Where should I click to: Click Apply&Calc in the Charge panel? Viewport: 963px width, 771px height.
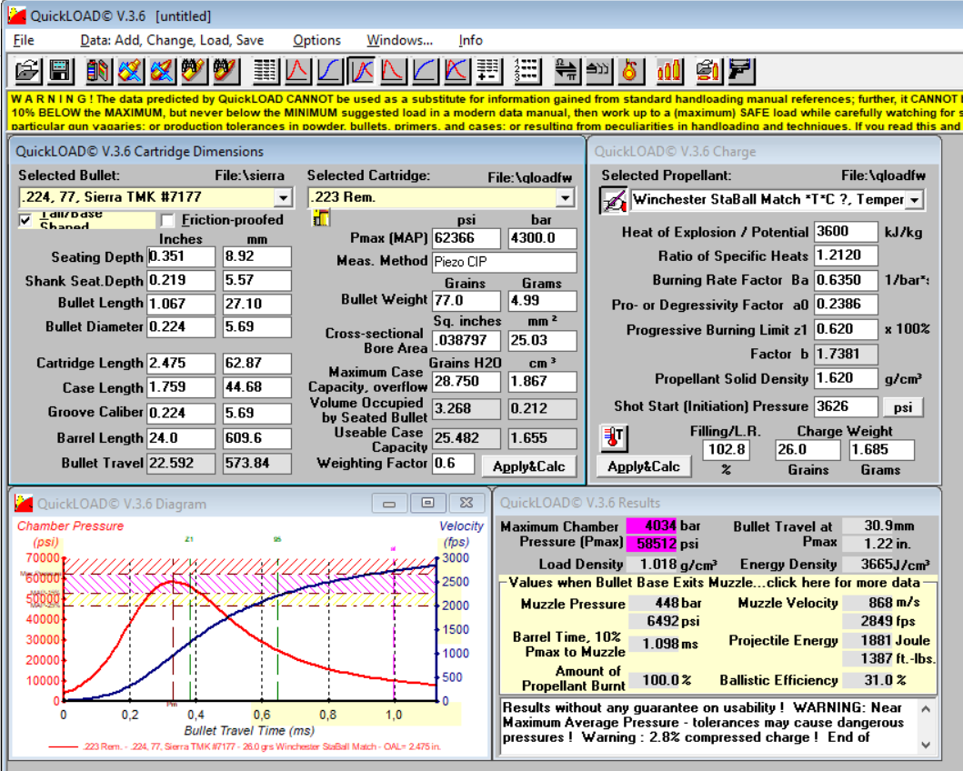pyautogui.click(x=644, y=466)
